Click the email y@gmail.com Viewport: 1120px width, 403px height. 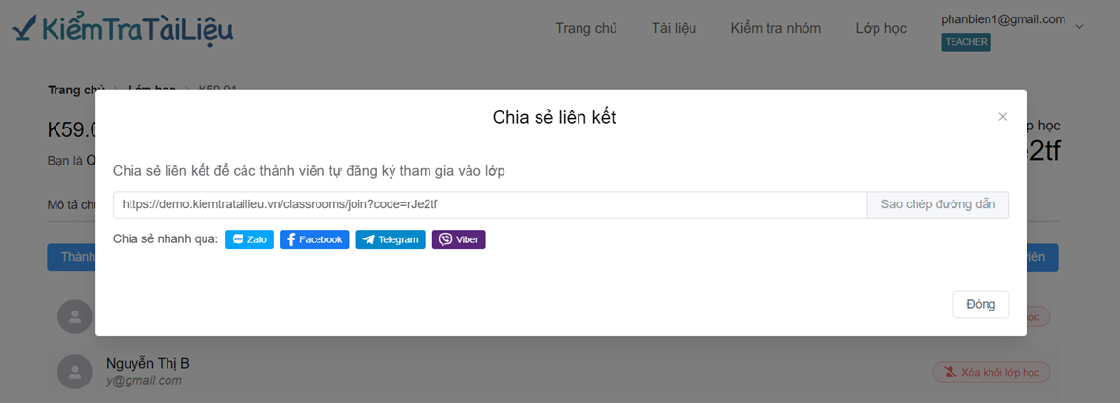coord(143,381)
